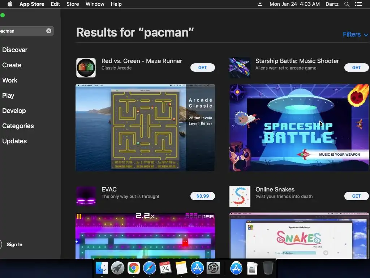Open the Starship Battle app icon

[240, 68]
